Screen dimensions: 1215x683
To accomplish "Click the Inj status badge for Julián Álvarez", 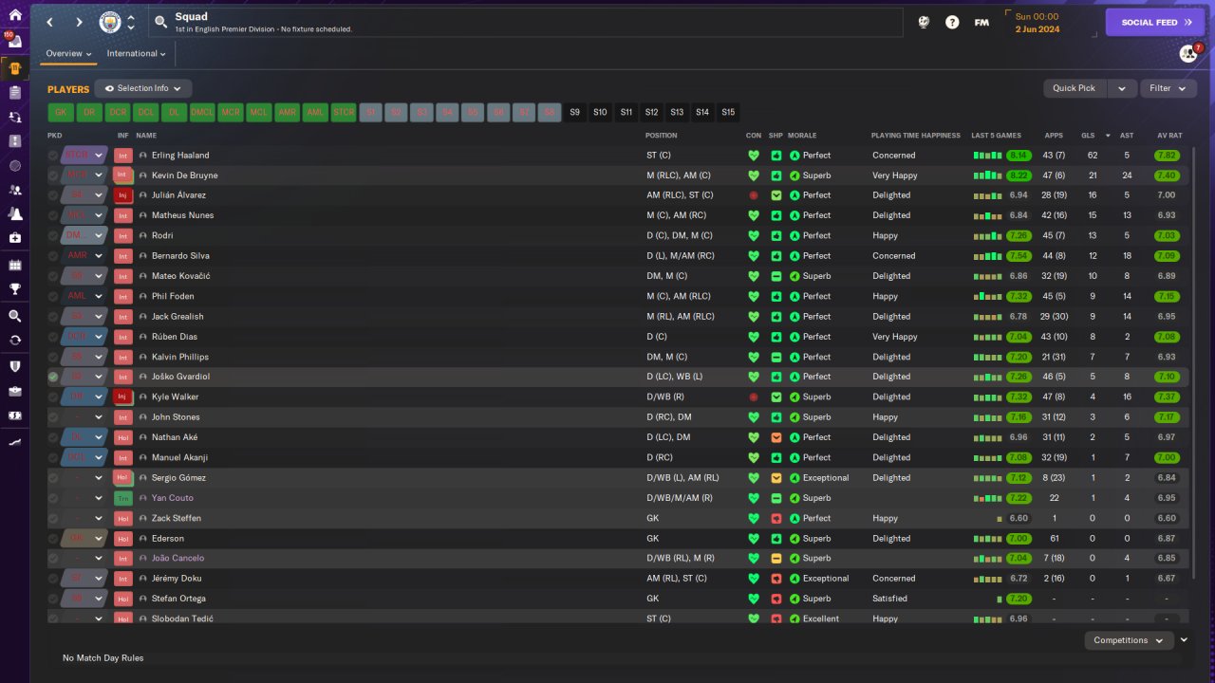I will [x=122, y=195].
